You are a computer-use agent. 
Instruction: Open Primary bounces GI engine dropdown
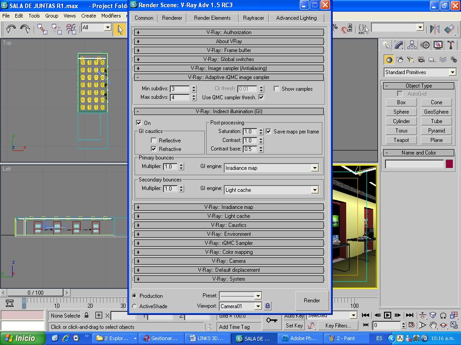pyautogui.click(x=315, y=168)
